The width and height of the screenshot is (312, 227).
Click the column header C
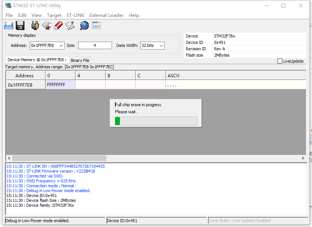(150, 75)
